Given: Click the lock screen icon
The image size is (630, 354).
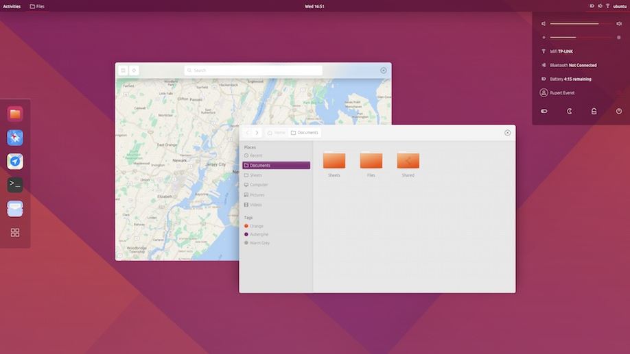Looking at the screenshot, I should point(594,111).
